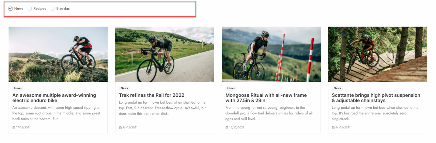This screenshot has width=436, height=143.
Task: Open the electric enduro bike article thumbnail
Action: coord(58,54)
